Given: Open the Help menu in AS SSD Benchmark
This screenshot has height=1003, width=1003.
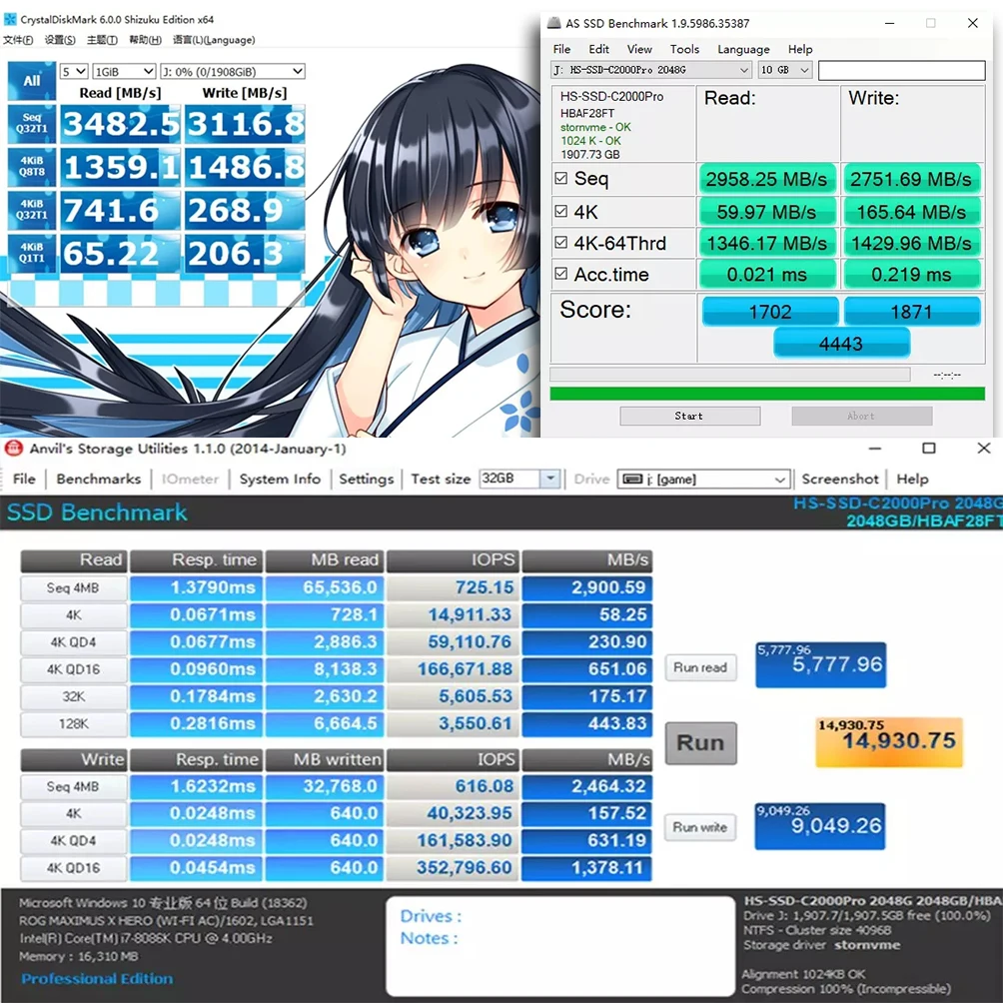Looking at the screenshot, I should [800, 49].
